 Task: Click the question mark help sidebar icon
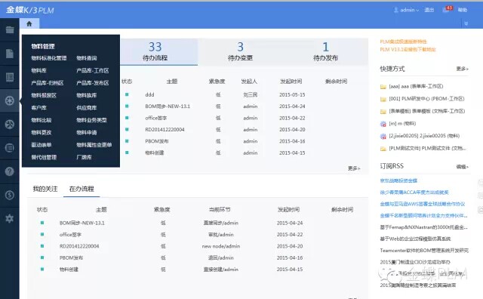coord(10,171)
